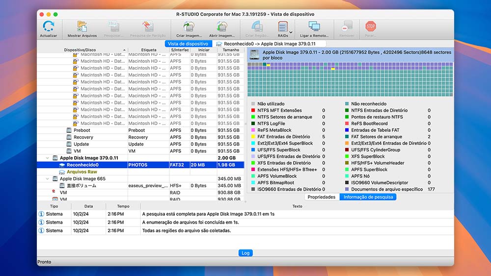Collapse the Apple Disk Image 665 node
The height and width of the screenshot is (276, 491).
47,179
